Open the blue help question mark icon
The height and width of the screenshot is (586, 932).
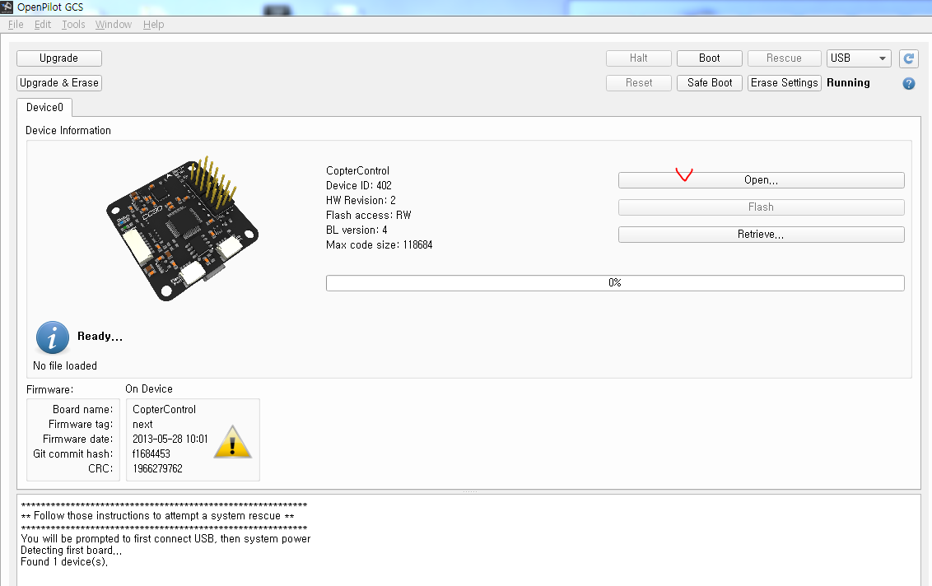(x=908, y=84)
